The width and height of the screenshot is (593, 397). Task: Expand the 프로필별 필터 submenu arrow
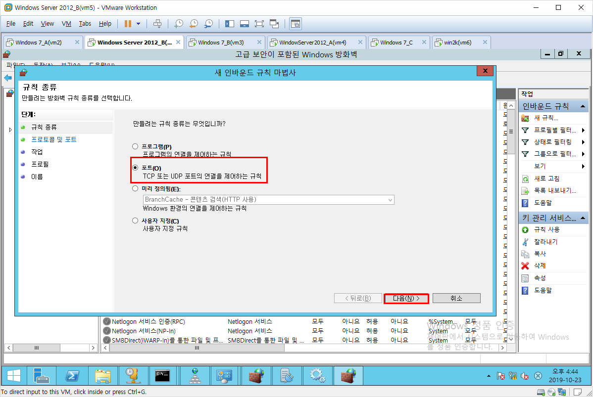click(583, 131)
